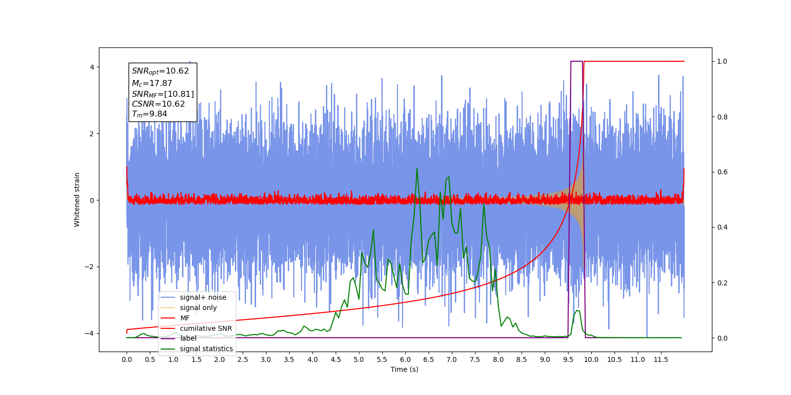Click the 0.6 tick on right axis
Viewport: 791px width, 395px height.
[722, 172]
